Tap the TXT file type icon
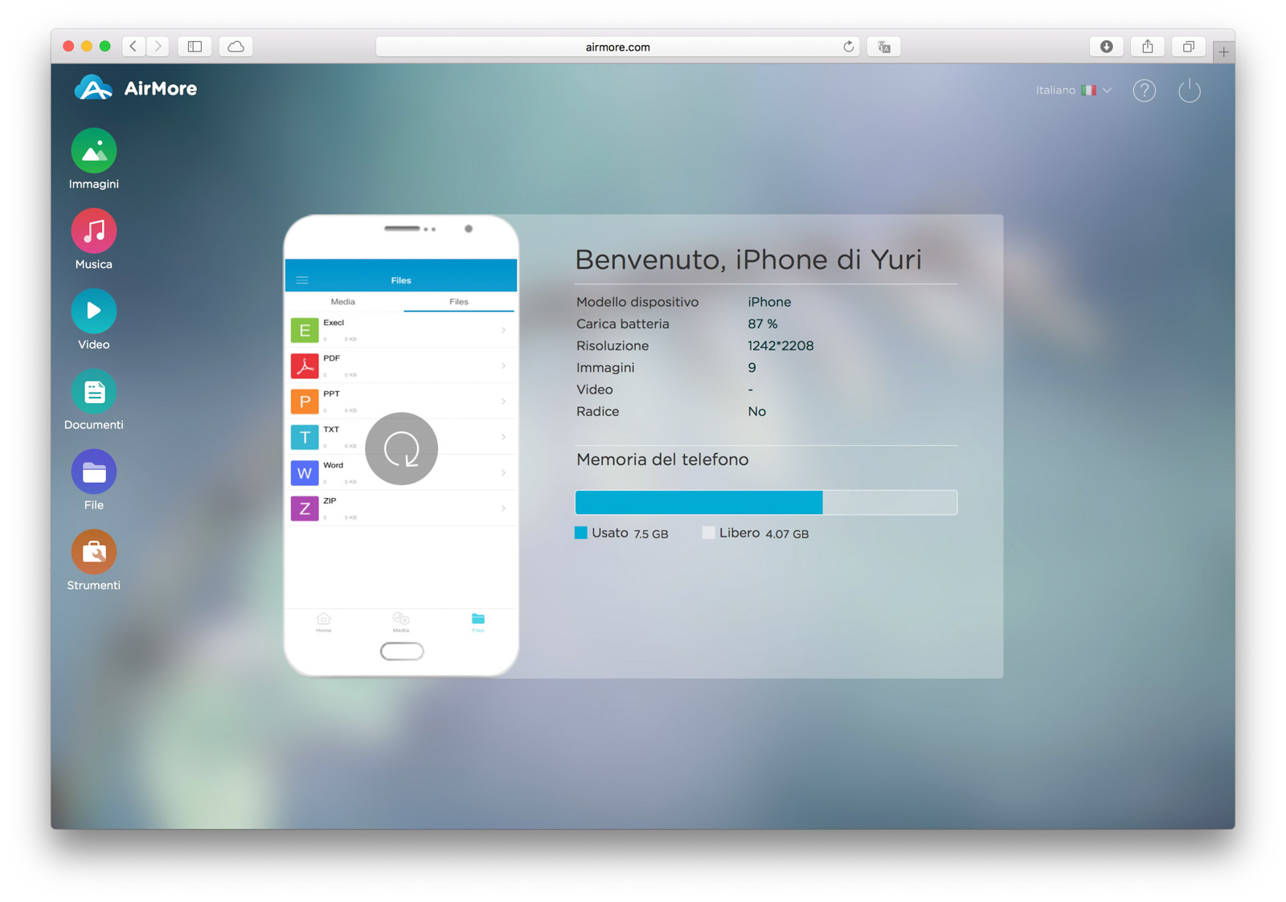1286x902 pixels. (305, 437)
